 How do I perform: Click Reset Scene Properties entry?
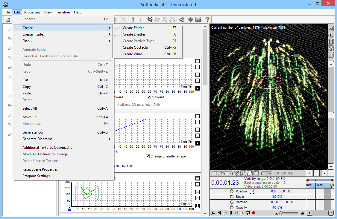click(63, 169)
